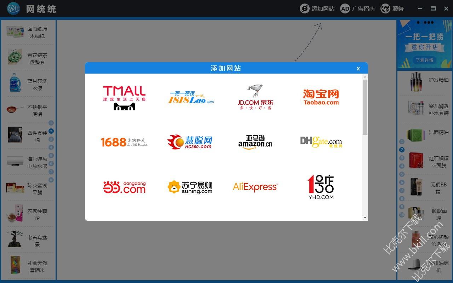
Task: Choose the DHgate.com site logo
Action: click(x=321, y=142)
